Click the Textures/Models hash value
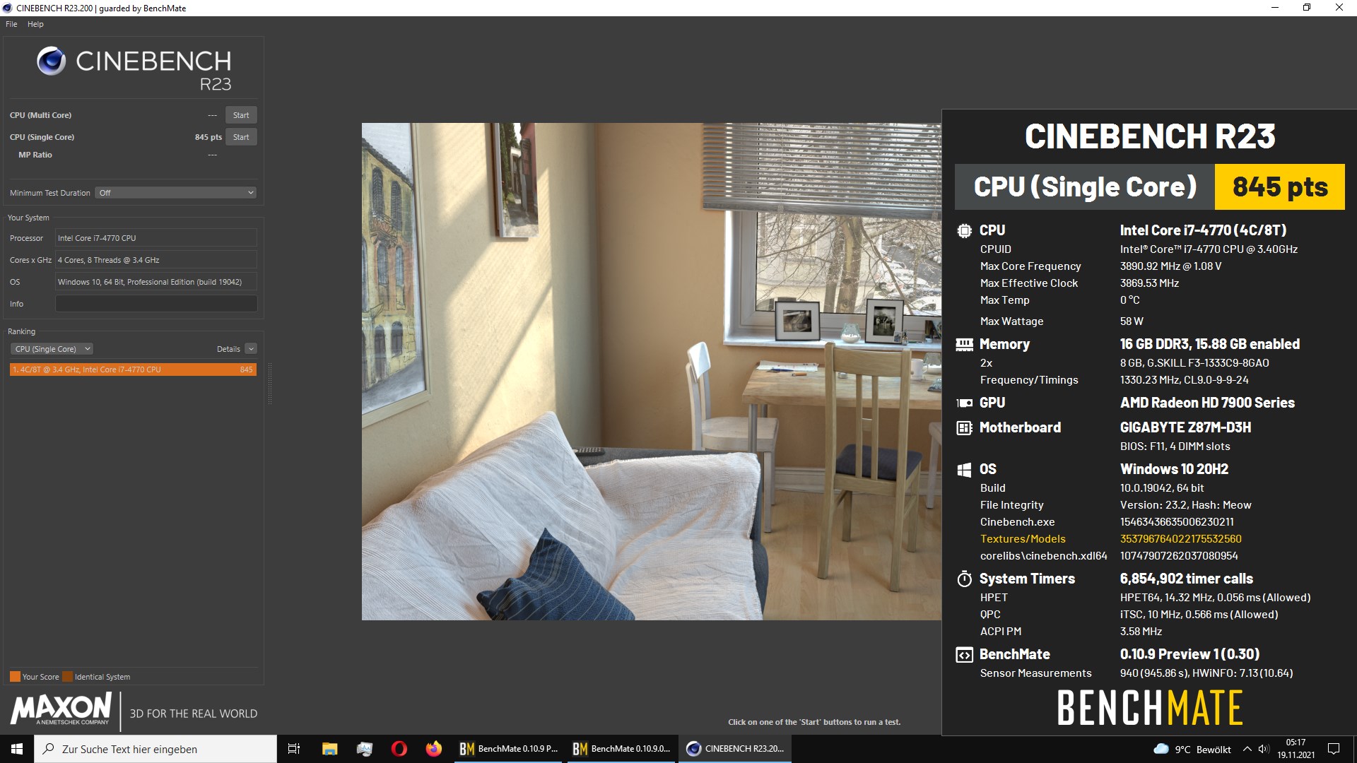 click(1180, 539)
